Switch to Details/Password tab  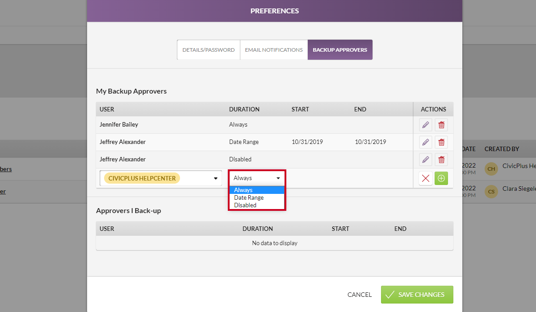(x=209, y=50)
